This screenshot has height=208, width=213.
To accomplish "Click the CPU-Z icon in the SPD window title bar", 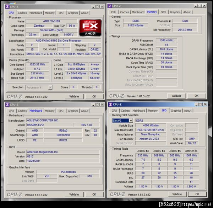I will (x=110, y=104).
